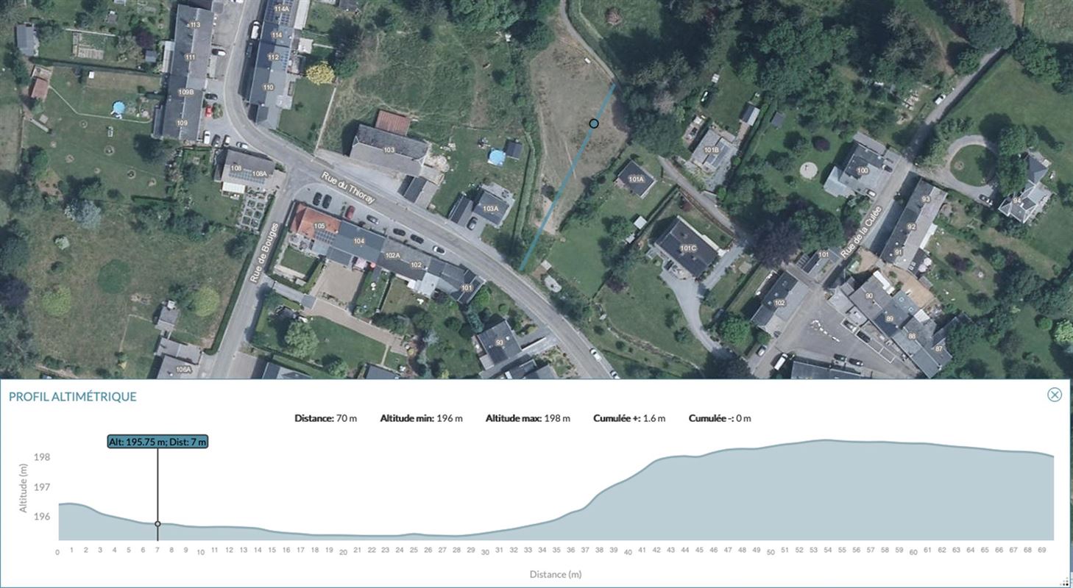Image resolution: width=1073 pixels, height=588 pixels.
Task: Click the 'Cumulée +: 1.6 m' statistic
Action: (628, 419)
